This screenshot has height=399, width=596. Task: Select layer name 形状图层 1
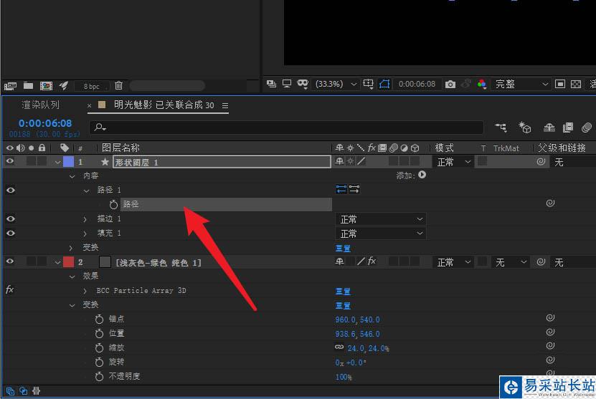(x=222, y=162)
